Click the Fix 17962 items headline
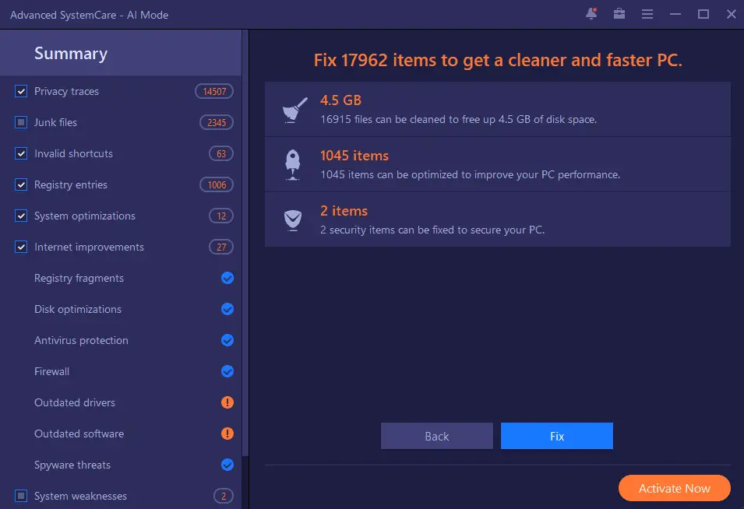The image size is (744, 509). [498, 60]
